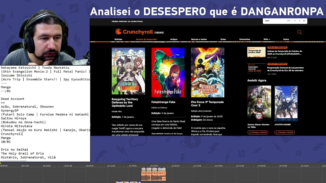Open Fire Force Season 3 poster
This screenshot has width=326, height=183.
pyautogui.click(x=208, y=72)
